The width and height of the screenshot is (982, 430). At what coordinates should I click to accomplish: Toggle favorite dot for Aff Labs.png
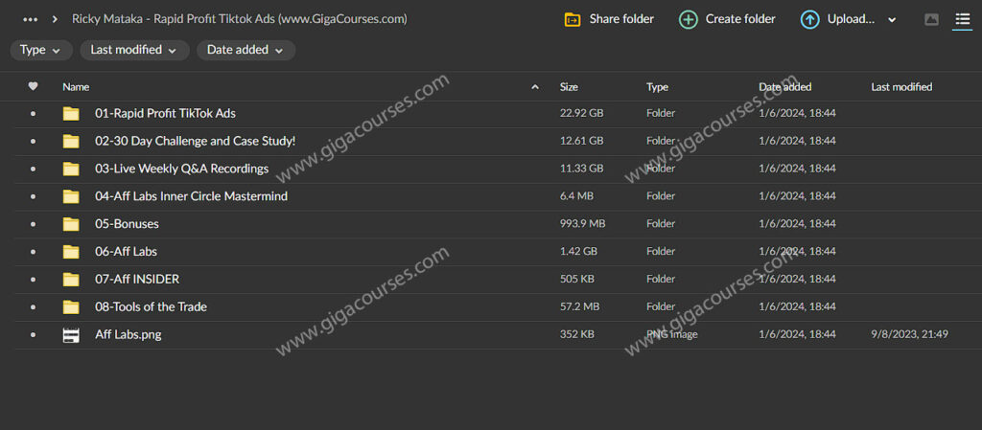point(34,335)
